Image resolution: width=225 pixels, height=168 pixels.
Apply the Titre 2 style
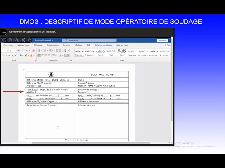pos(111,53)
